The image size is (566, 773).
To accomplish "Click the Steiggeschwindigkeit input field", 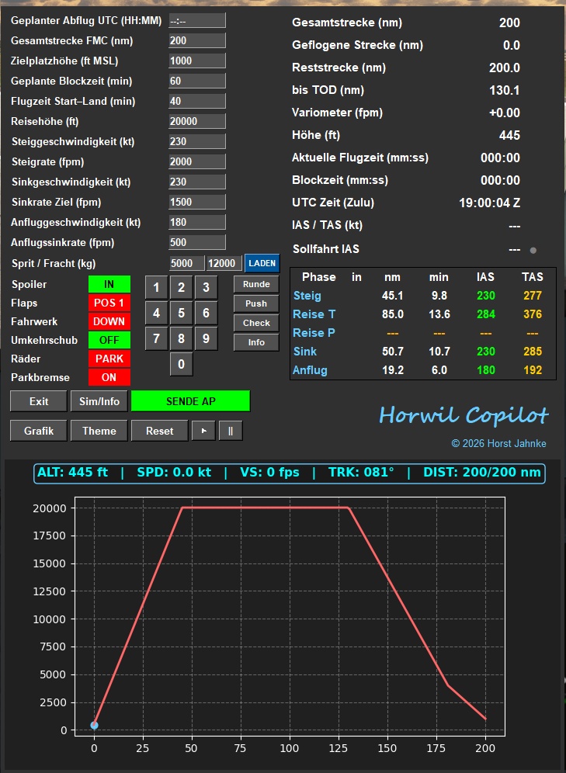I will pyautogui.click(x=196, y=141).
